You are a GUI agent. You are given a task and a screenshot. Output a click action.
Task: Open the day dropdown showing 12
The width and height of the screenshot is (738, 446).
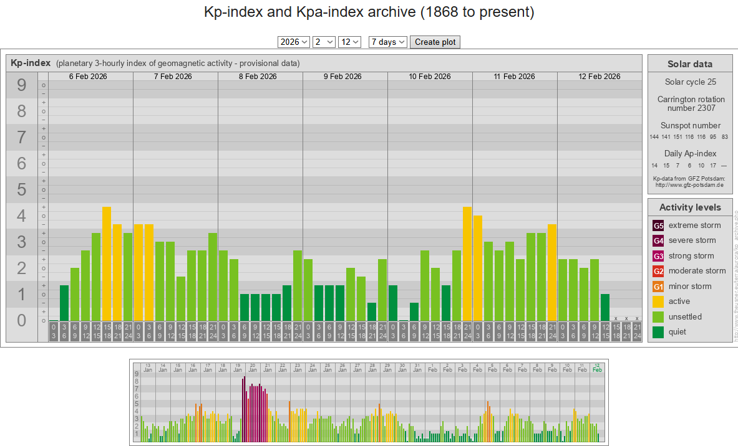click(x=349, y=42)
